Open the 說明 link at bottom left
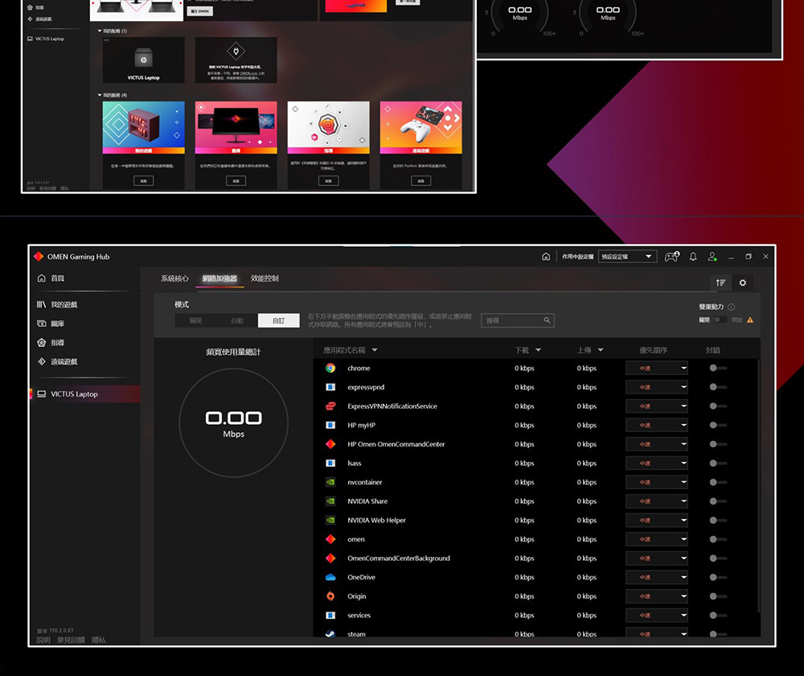 click(x=43, y=640)
